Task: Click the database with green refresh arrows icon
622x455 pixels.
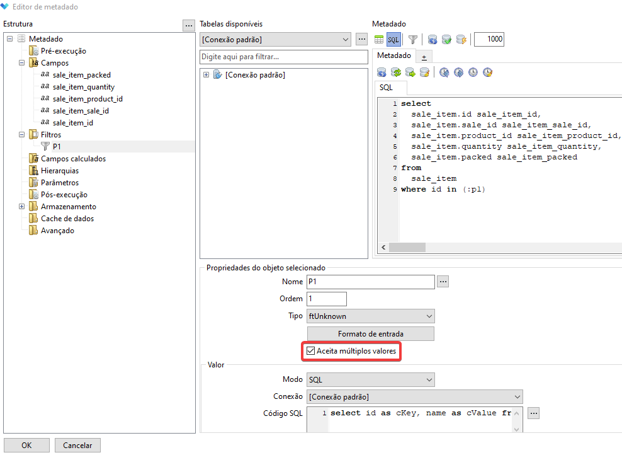Action: pos(396,72)
